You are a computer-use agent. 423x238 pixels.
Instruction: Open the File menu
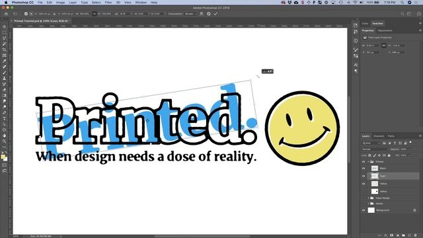40,3
